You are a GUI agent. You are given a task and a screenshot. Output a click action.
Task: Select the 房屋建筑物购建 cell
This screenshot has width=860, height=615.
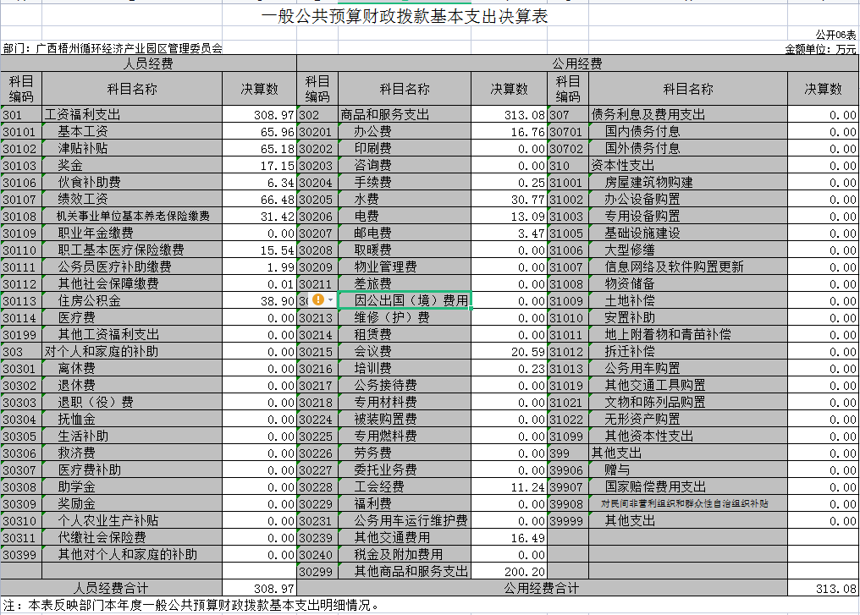pos(688,183)
